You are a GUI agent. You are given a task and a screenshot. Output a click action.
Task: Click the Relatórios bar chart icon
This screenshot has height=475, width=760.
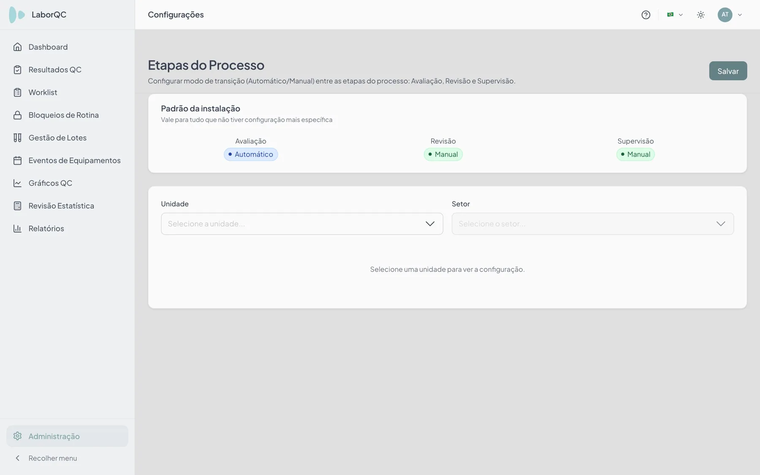coord(17,228)
